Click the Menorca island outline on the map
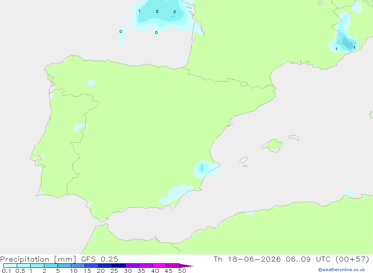 (294, 137)
